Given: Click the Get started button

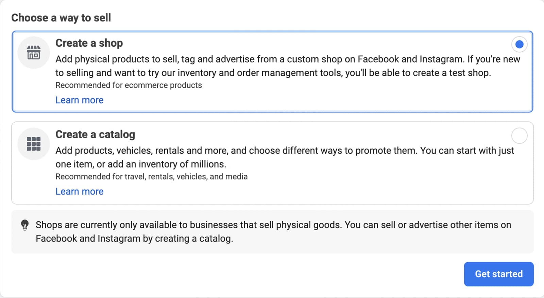Looking at the screenshot, I should tap(499, 274).
